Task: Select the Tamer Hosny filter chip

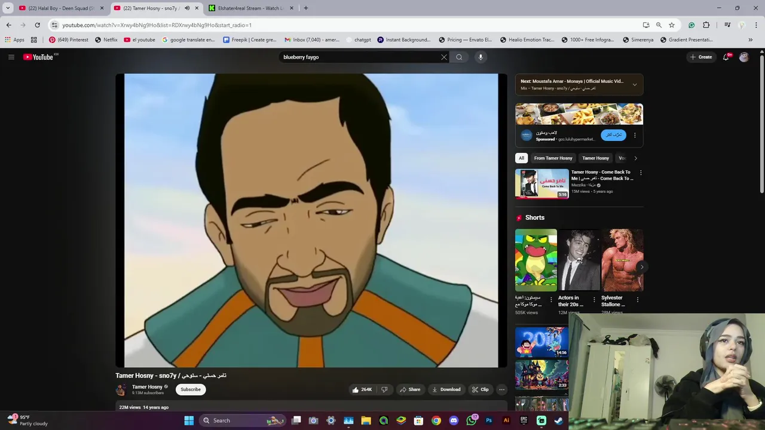Action: click(596, 158)
